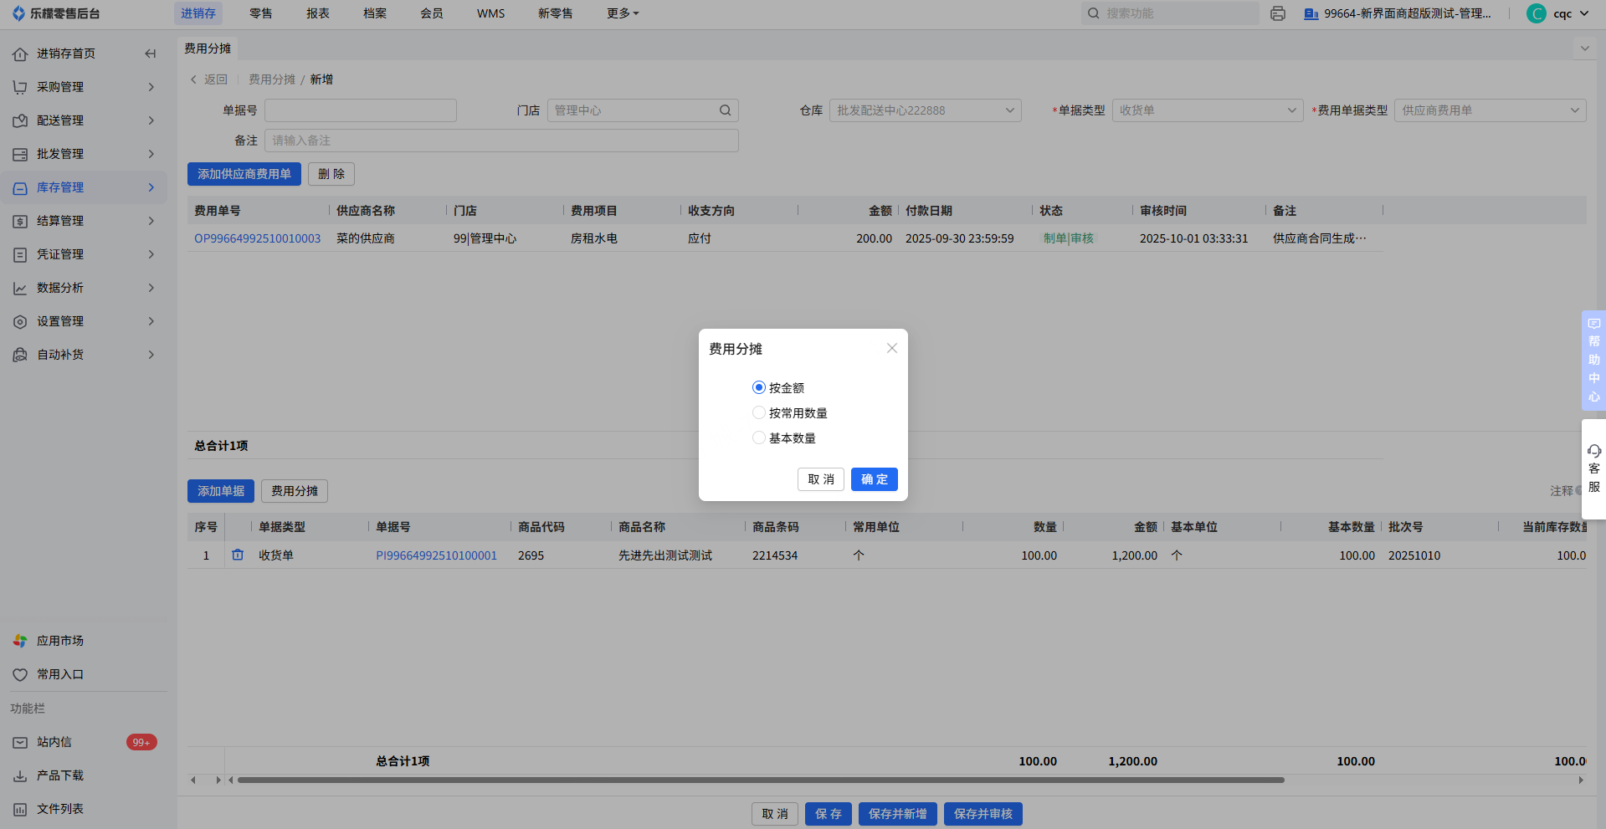Click the 费用分摊 button above the table
The width and height of the screenshot is (1606, 829).
click(x=295, y=491)
